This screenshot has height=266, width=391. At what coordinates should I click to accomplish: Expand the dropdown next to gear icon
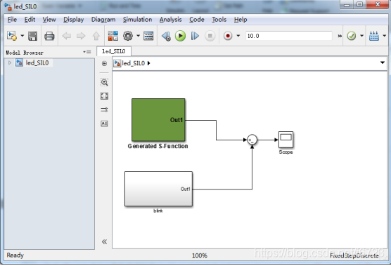(138, 36)
